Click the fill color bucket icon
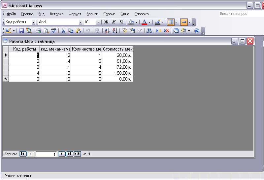Viewport: 264px width, 180px height. 131,22
